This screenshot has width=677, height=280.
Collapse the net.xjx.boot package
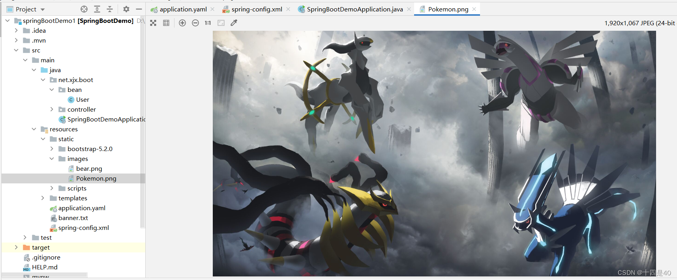click(43, 80)
